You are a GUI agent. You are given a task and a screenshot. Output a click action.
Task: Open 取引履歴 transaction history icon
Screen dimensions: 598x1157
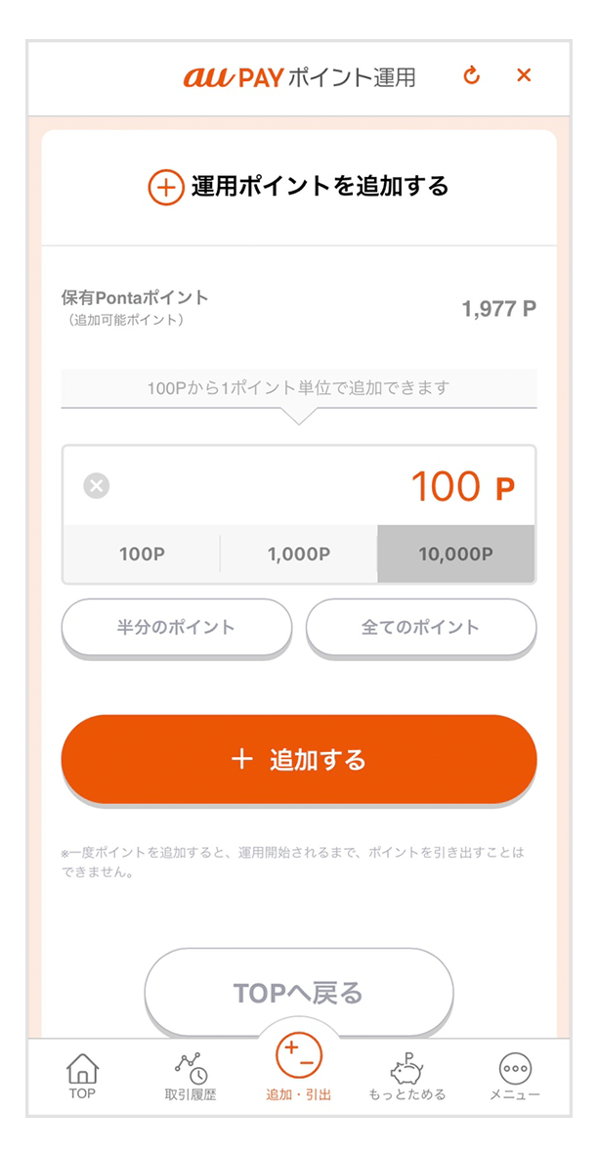[x=191, y=1068]
